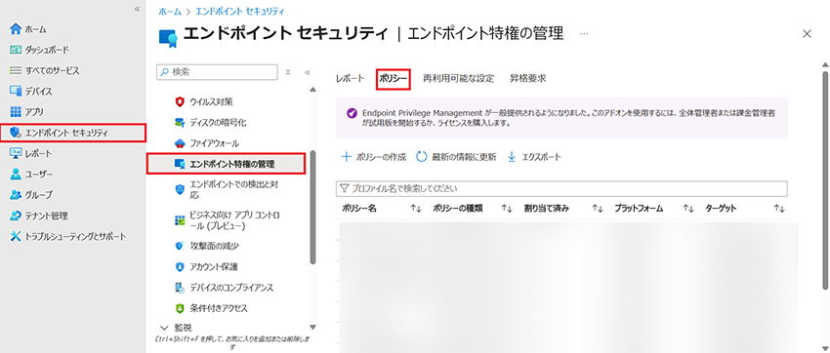Click エンドポイント セキュリティ breadcrumb link
Viewport: 830px width, 353px height.
240,11
